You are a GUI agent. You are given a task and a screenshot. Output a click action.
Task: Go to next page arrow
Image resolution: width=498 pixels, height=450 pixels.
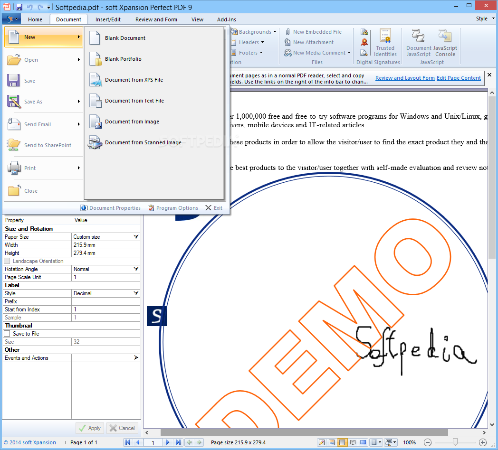[x=168, y=442]
